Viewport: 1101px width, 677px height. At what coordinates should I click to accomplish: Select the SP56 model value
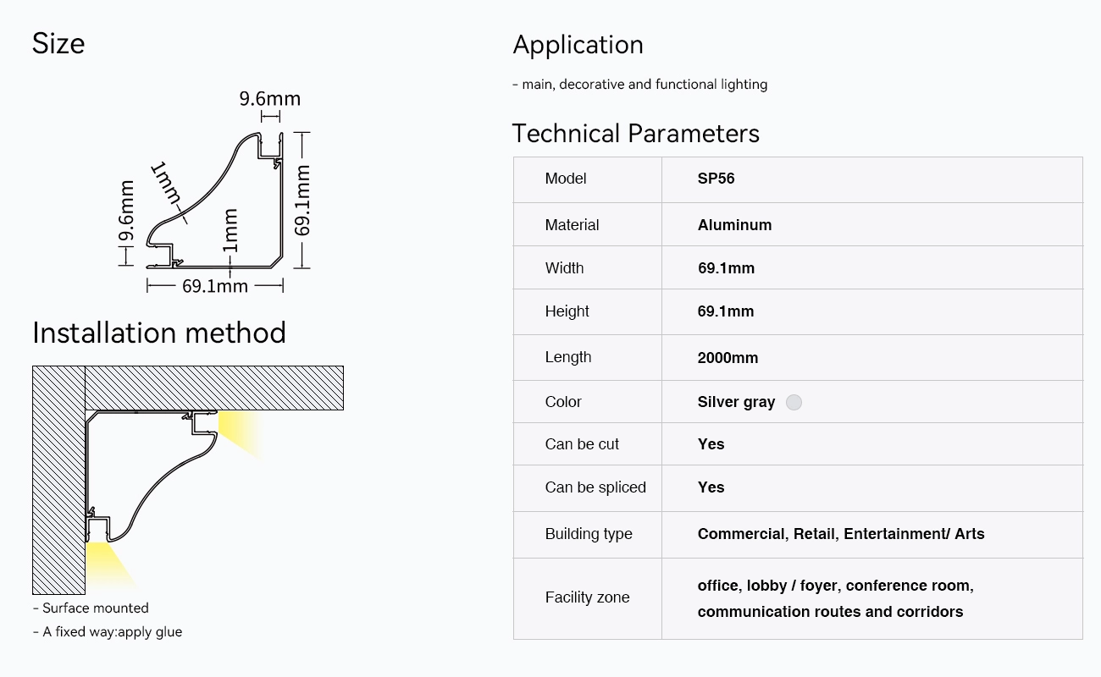[x=716, y=179]
